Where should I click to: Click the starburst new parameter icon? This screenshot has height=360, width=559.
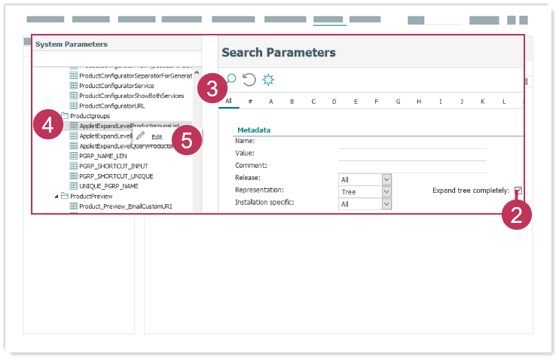(267, 79)
